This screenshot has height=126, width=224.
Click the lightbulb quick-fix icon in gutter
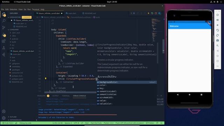[x=45, y=78]
